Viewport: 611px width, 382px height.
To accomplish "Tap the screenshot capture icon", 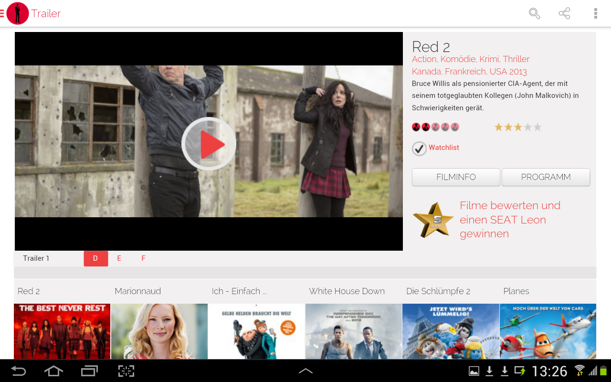I will coord(126,371).
